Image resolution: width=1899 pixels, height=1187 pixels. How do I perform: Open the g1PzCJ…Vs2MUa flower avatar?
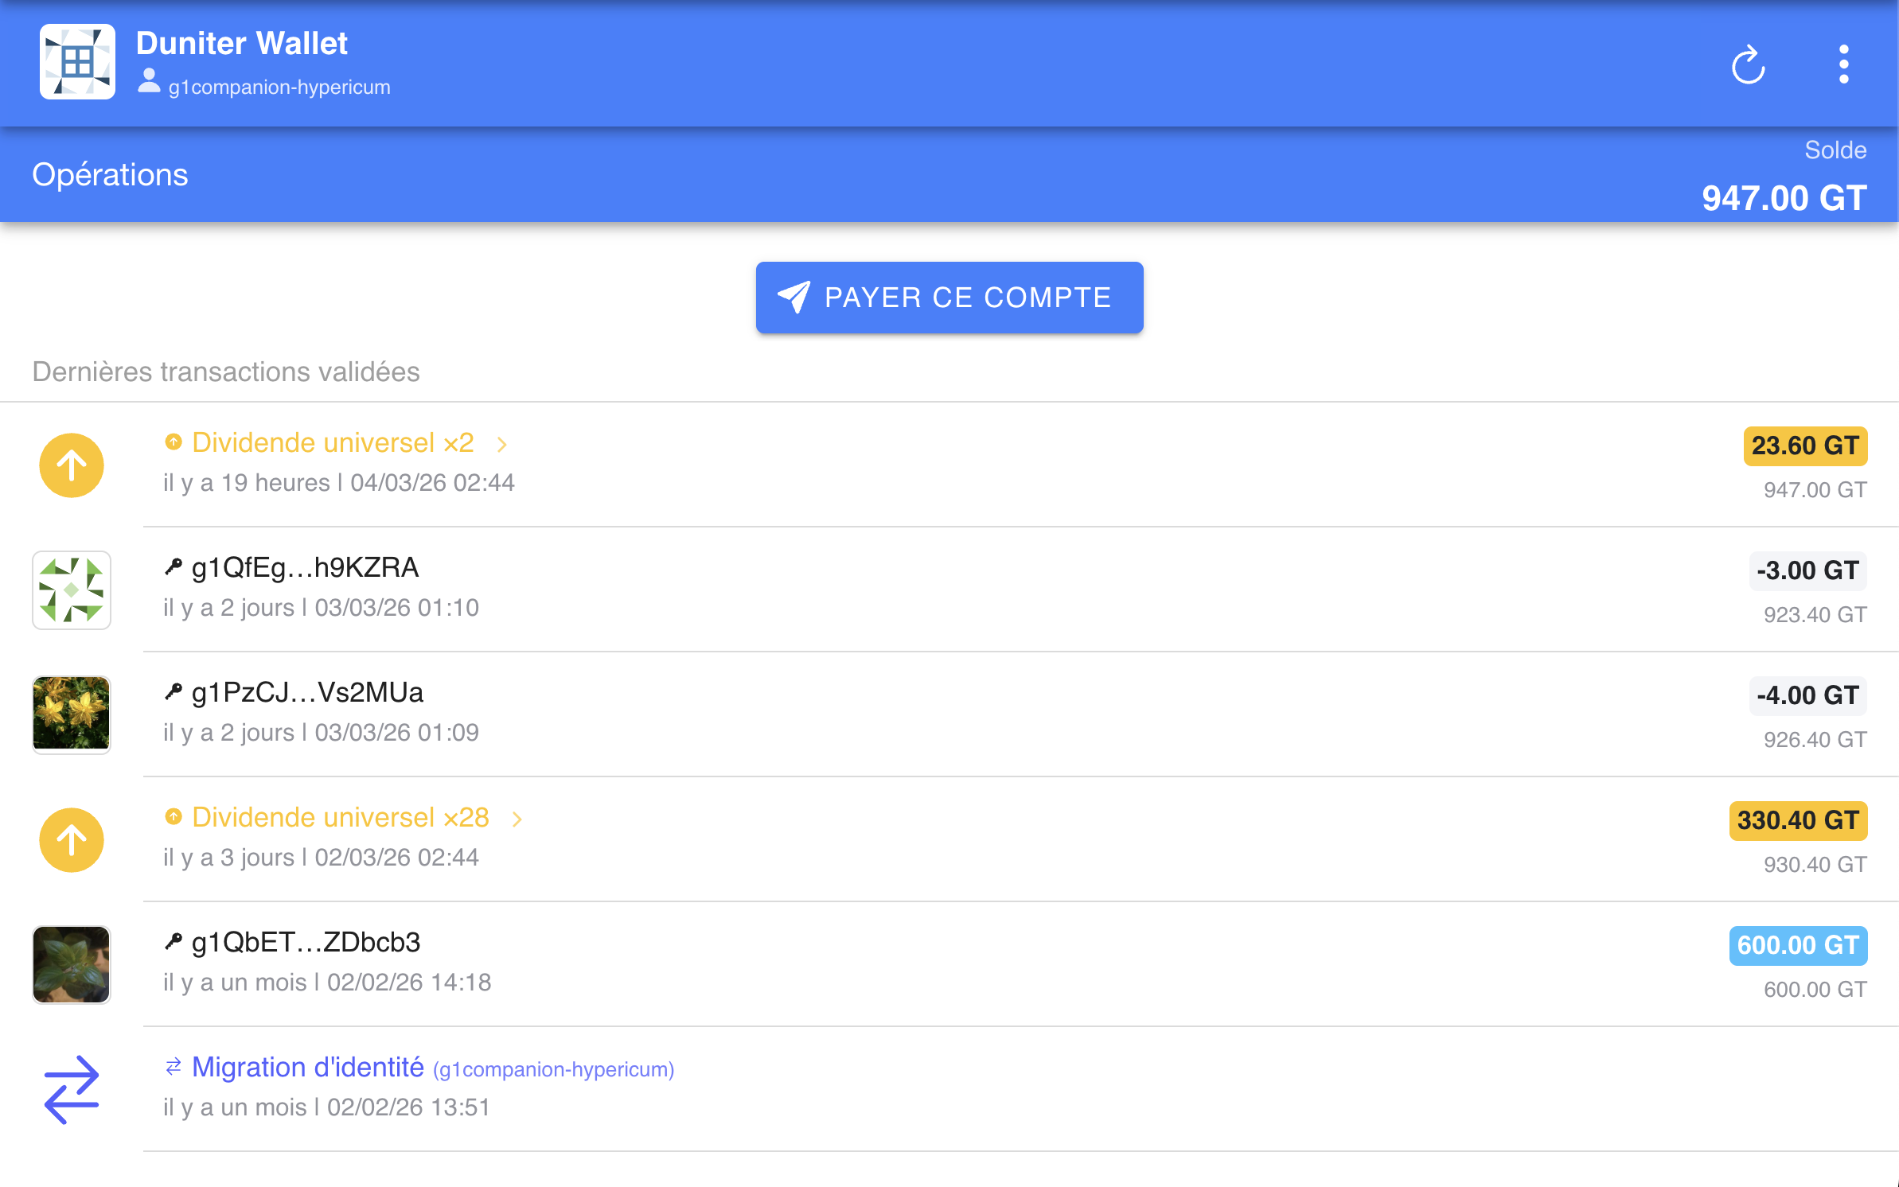[72, 714]
